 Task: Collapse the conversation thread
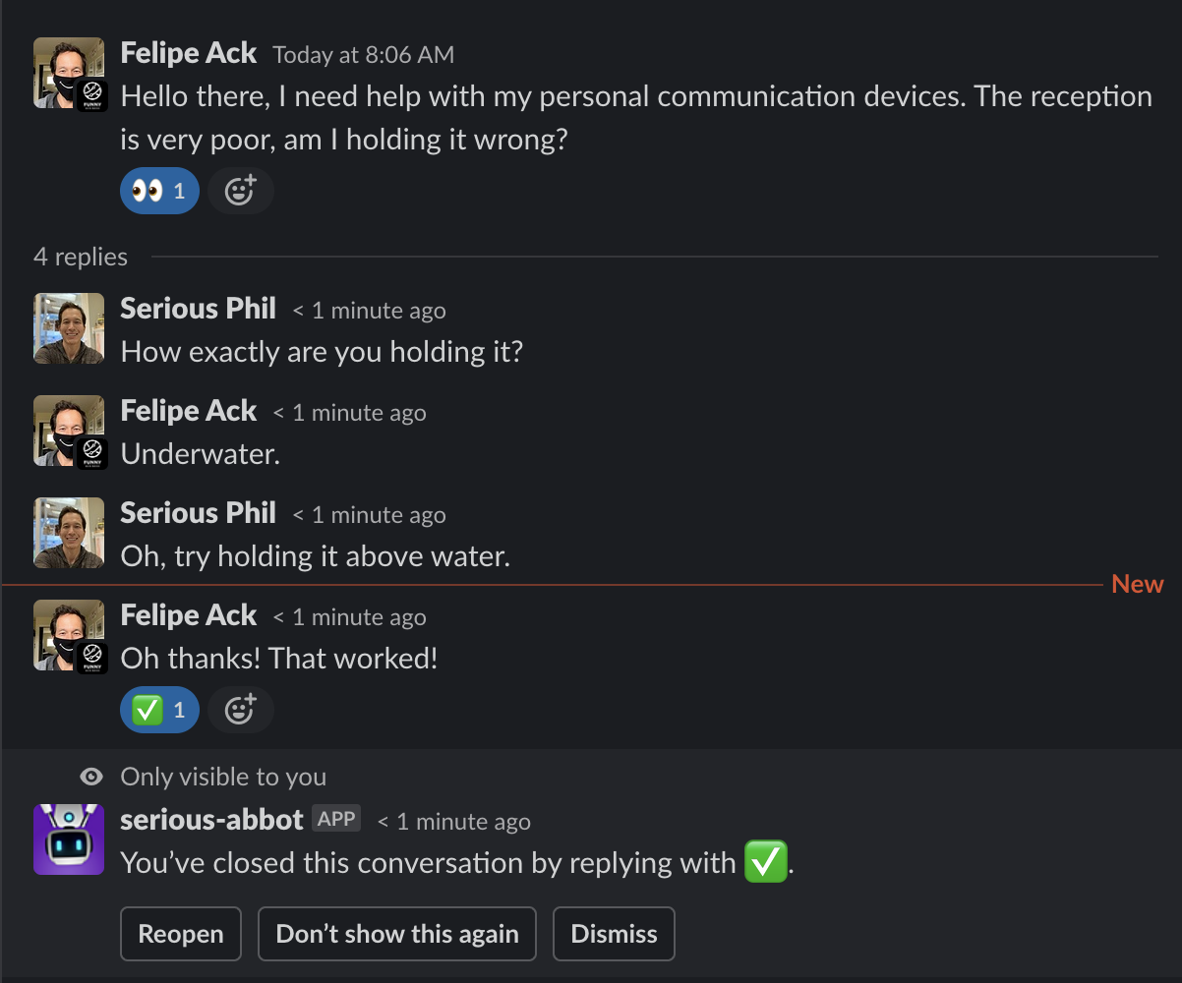tap(81, 257)
